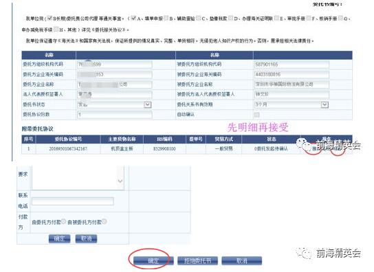
Task: Toggle the B长期 long-term checkbox
Action: (x=49, y=18)
